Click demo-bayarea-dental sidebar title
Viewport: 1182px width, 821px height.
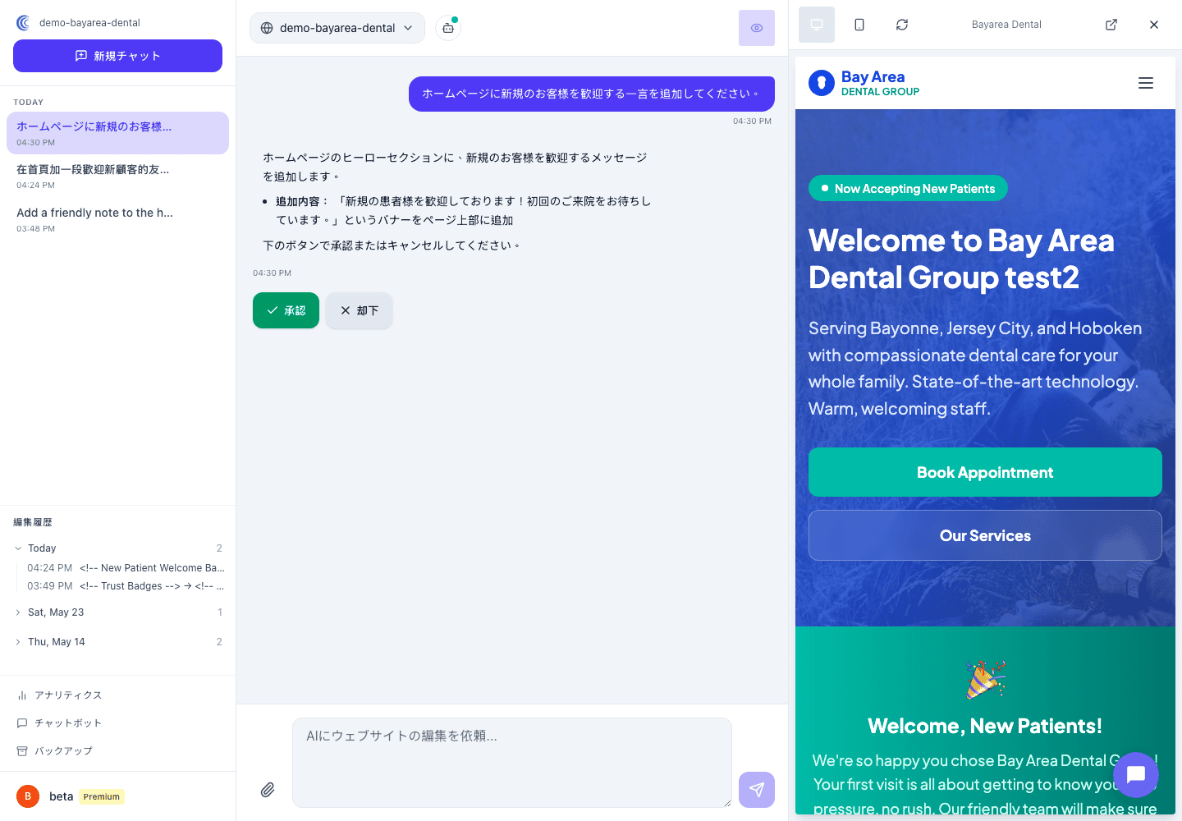coord(89,23)
